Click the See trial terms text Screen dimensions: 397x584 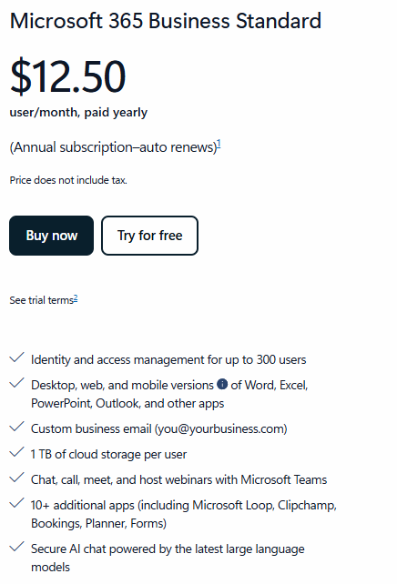coord(41,300)
